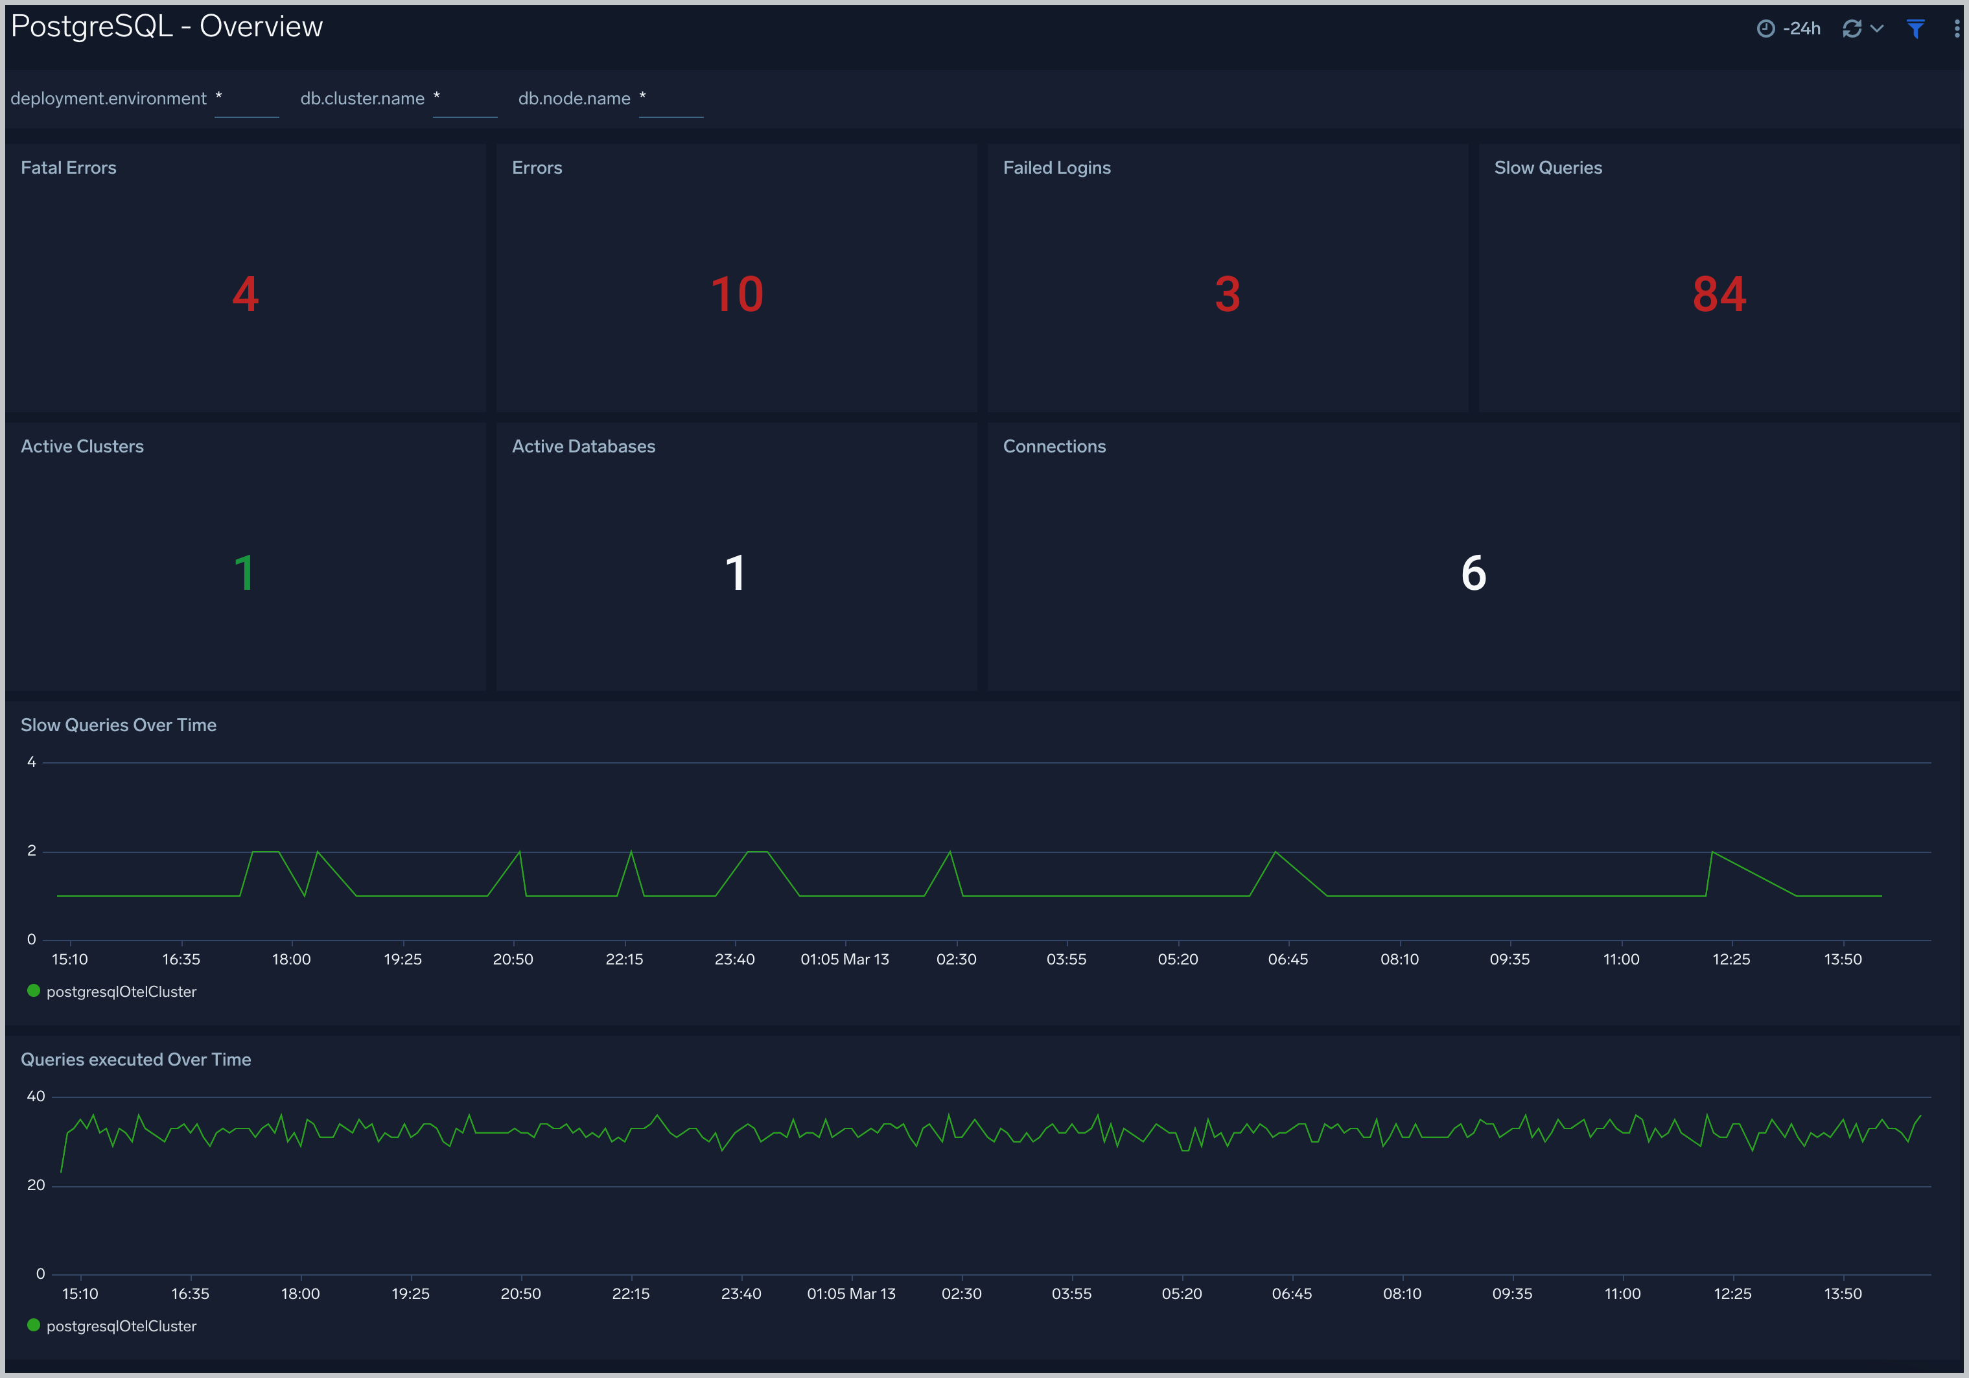Click the 18:00 tick on Slow Queries chart
This screenshot has width=1969, height=1378.
pyautogui.click(x=292, y=959)
